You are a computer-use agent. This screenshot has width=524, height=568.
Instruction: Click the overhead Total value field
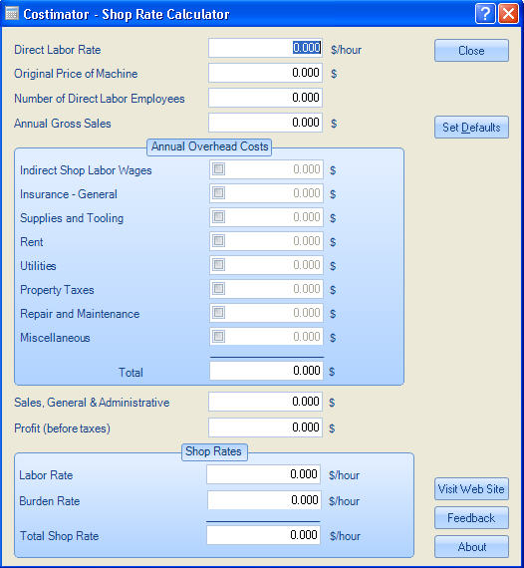coord(266,371)
